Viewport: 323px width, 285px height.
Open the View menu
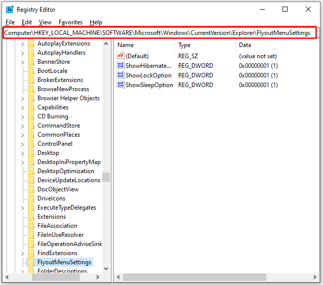tap(45, 22)
